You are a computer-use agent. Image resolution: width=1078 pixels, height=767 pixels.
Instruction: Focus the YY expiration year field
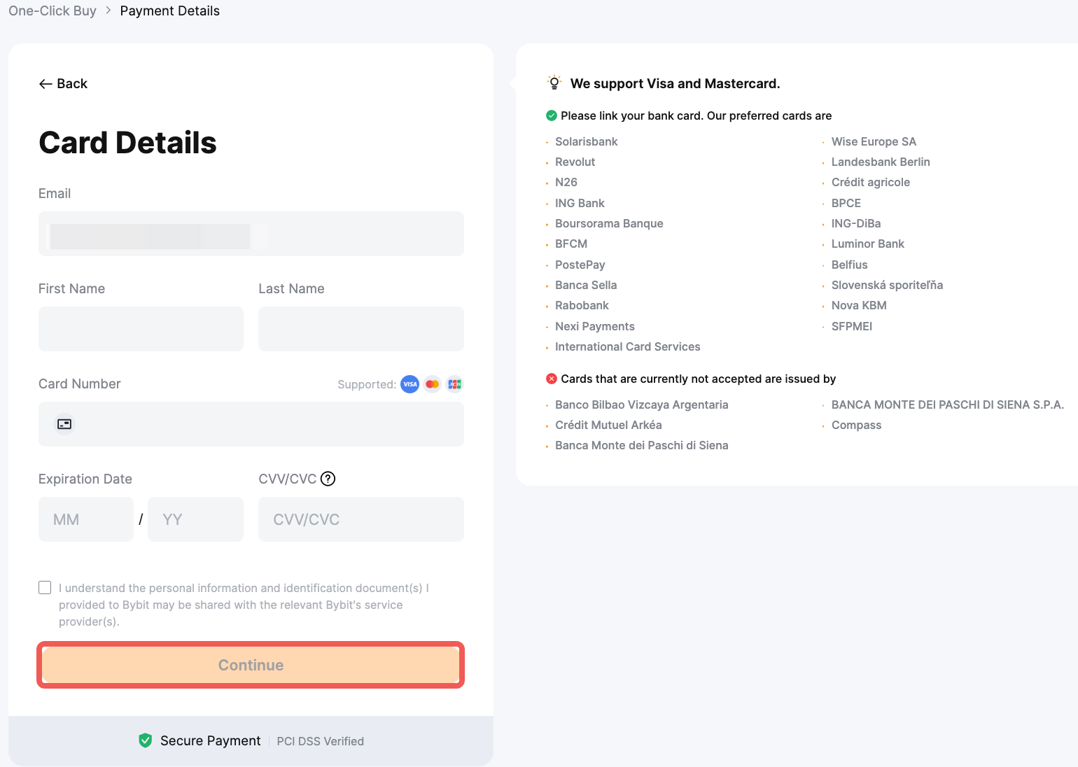pos(196,519)
